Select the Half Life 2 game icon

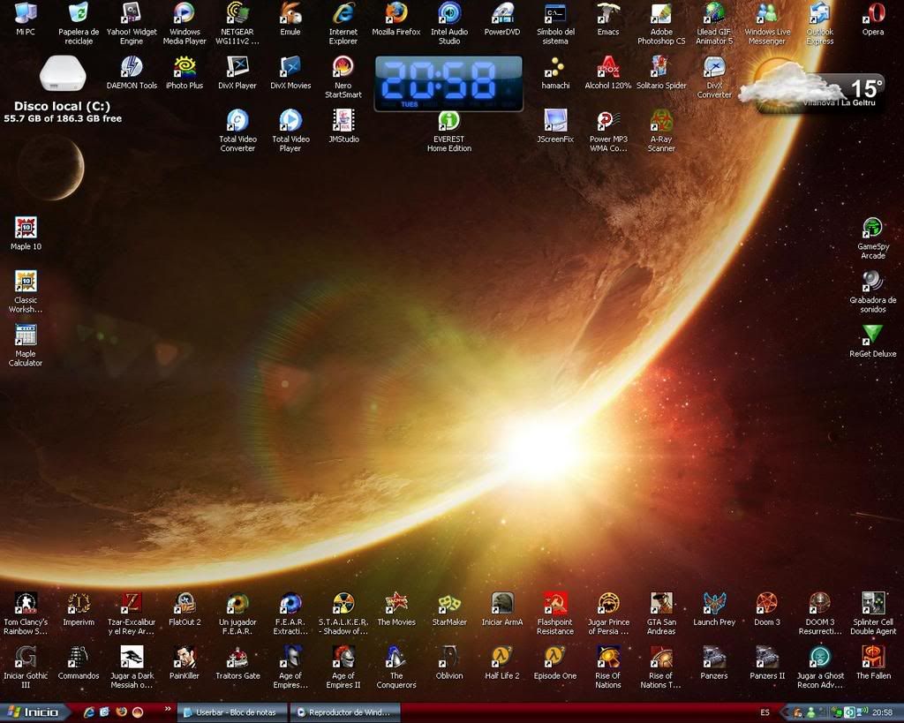pos(502,657)
